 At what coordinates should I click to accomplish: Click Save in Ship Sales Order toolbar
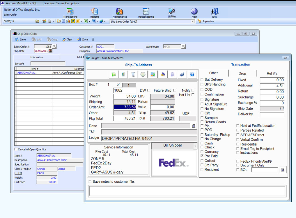[20, 39]
